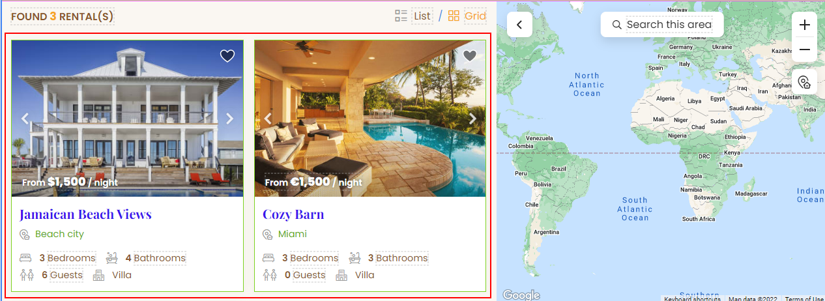Show next photo of Cozy Barn

(x=472, y=119)
